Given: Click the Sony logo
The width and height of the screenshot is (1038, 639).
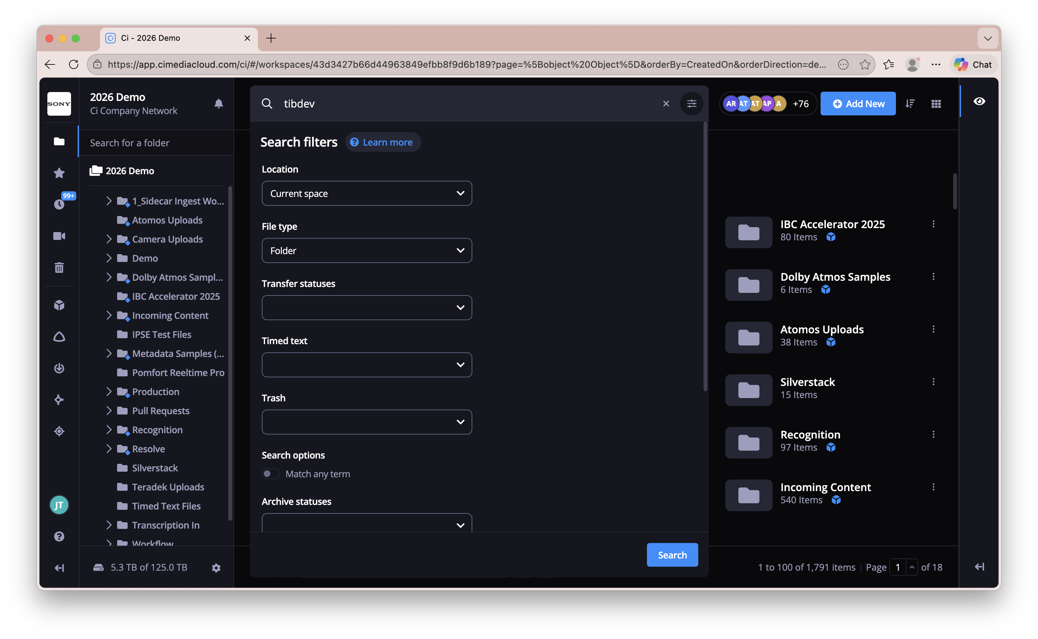Looking at the screenshot, I should 59,104.
